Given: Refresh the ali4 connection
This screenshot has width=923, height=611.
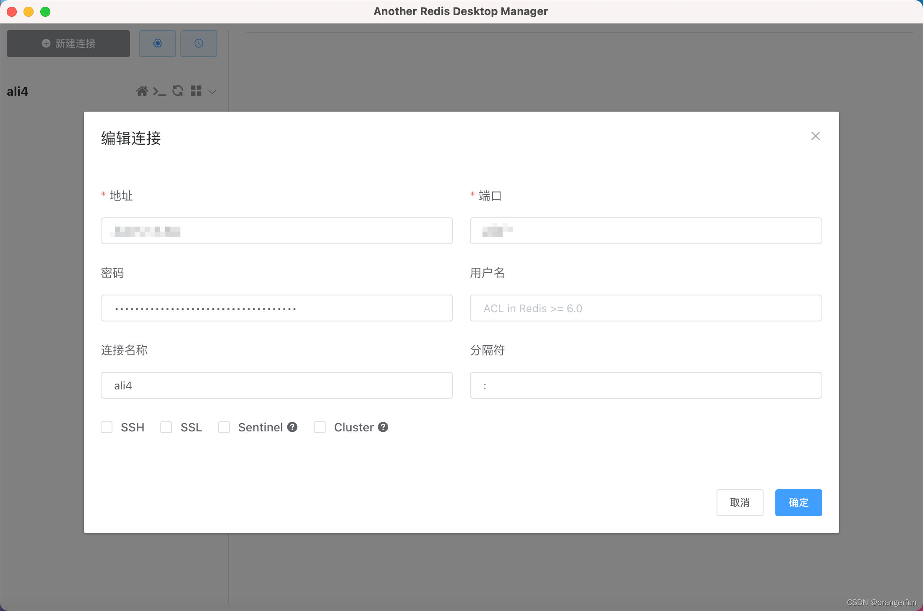Looking at the screenshot, I should pos(178,91).
